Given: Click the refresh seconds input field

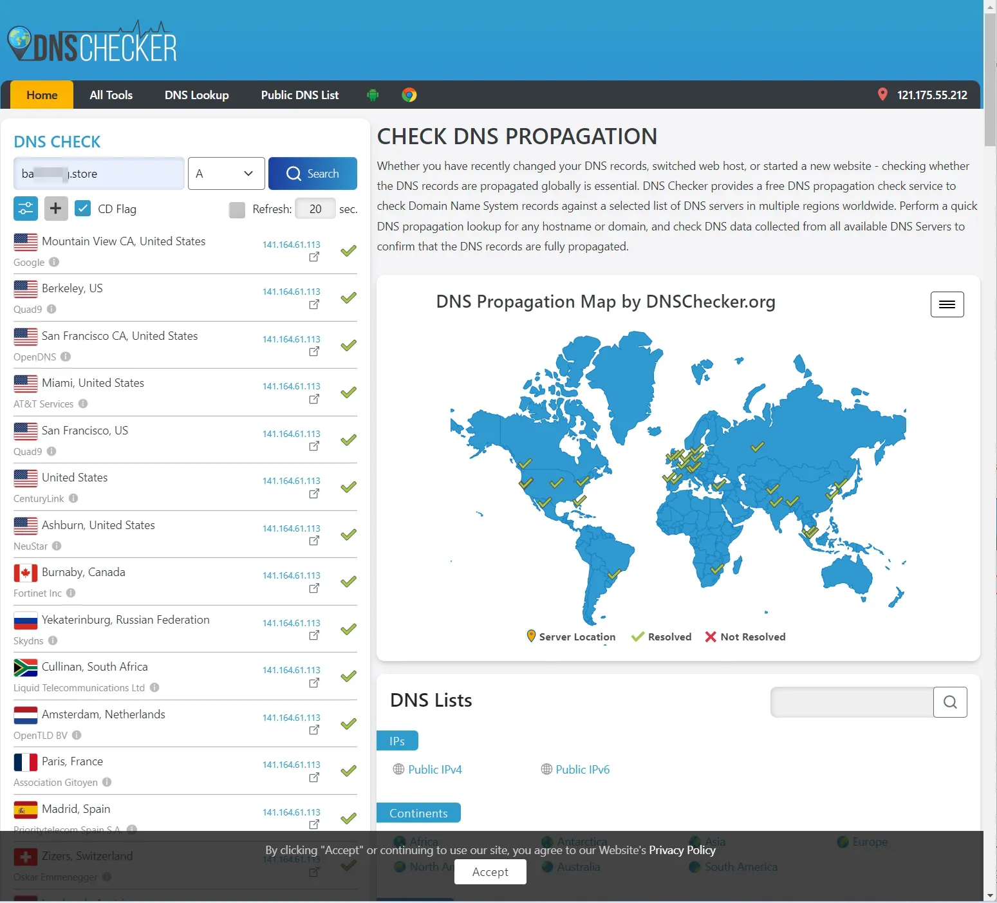Looking at the screenshot, I should coord(315,209).
